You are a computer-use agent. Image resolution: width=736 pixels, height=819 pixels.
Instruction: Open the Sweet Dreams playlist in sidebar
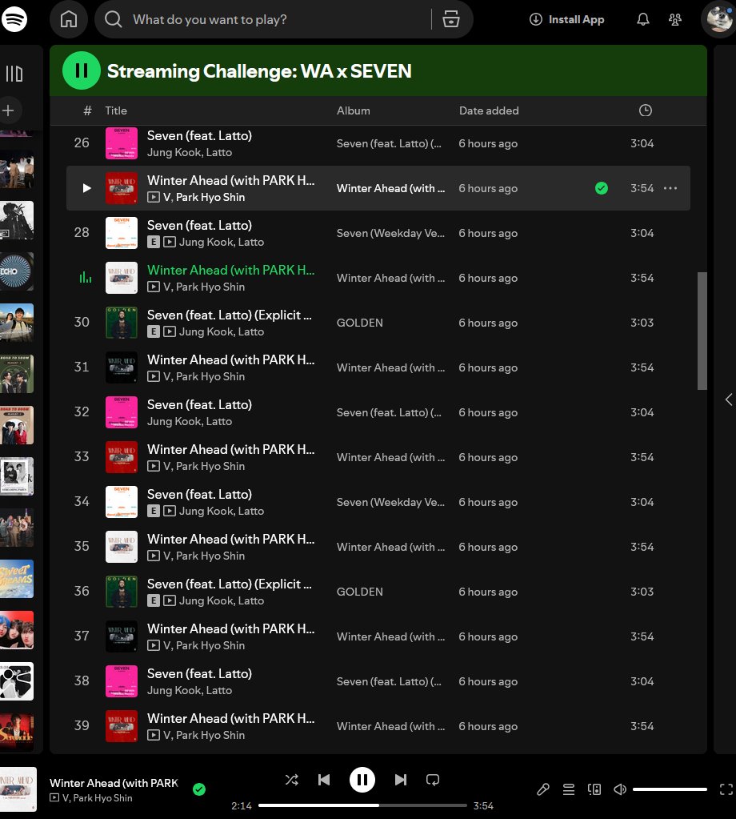(x=16, y=579)
